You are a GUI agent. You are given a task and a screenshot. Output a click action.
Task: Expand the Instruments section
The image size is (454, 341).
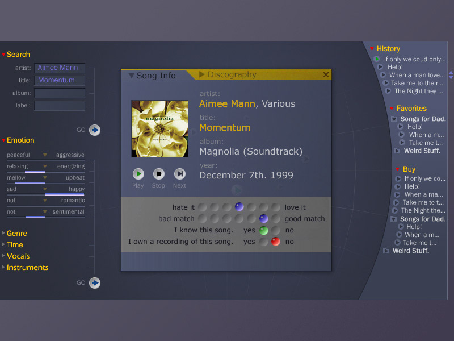click(x=3, y=267)
